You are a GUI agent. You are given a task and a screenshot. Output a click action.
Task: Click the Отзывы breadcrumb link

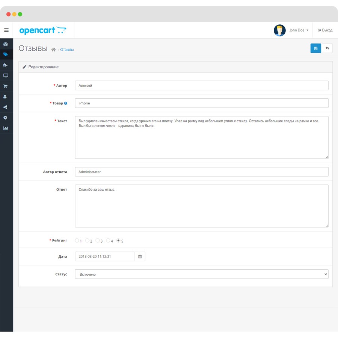[67, 50]
